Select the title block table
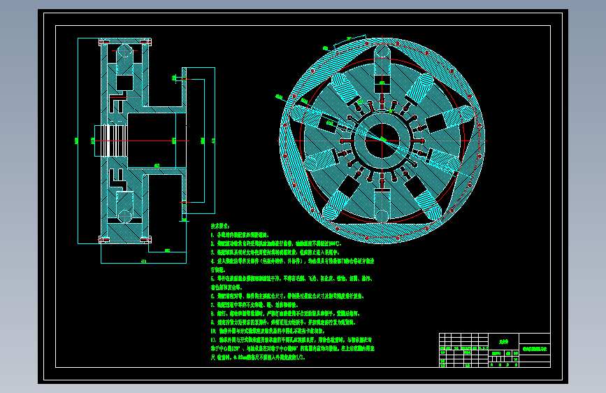Viewport: 606px width, 393px height. coord(495,350)
